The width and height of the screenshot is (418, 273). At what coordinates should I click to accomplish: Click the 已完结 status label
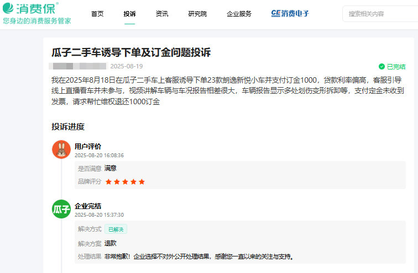tap(396, 67)
